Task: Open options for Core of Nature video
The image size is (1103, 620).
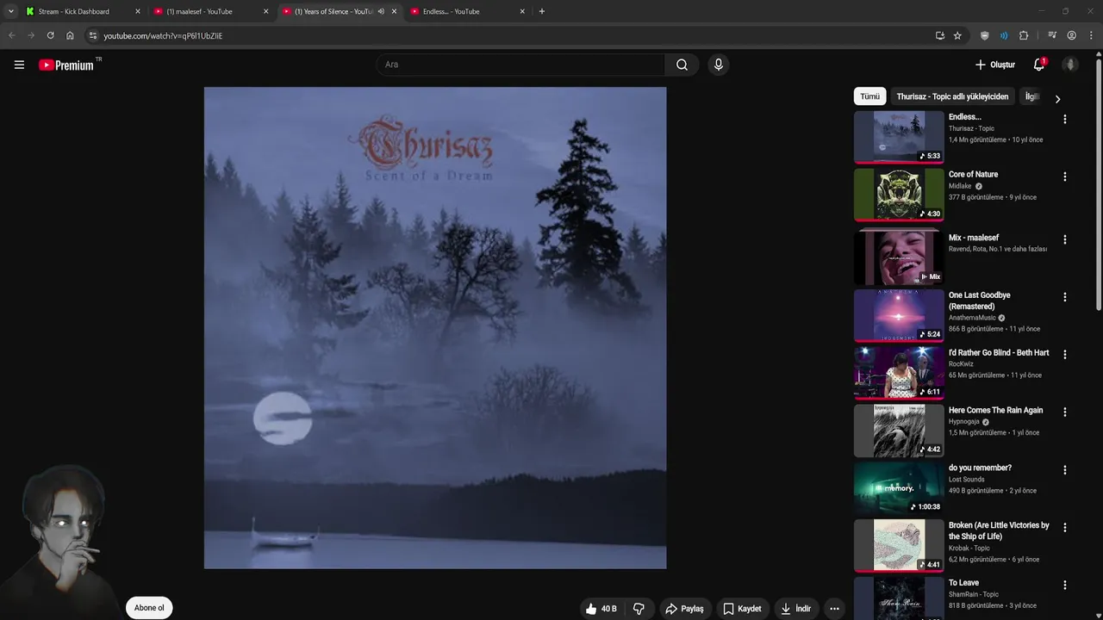Action: (x=1065, y=177)
